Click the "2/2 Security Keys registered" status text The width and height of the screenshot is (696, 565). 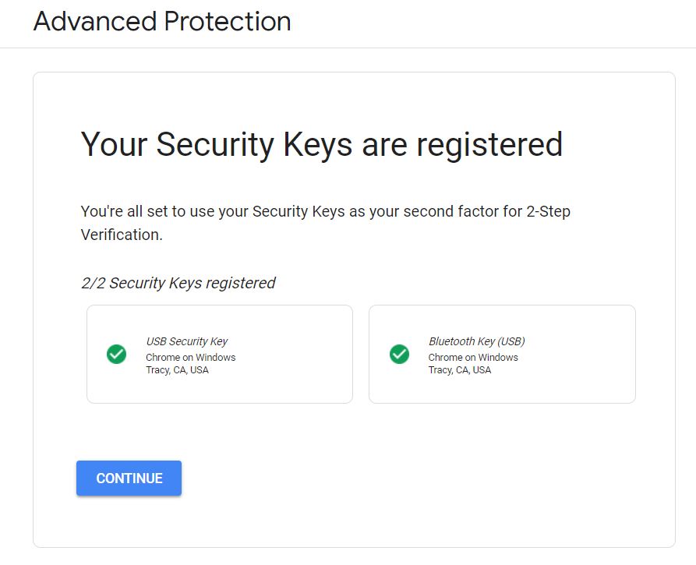[x=178, y=283]
